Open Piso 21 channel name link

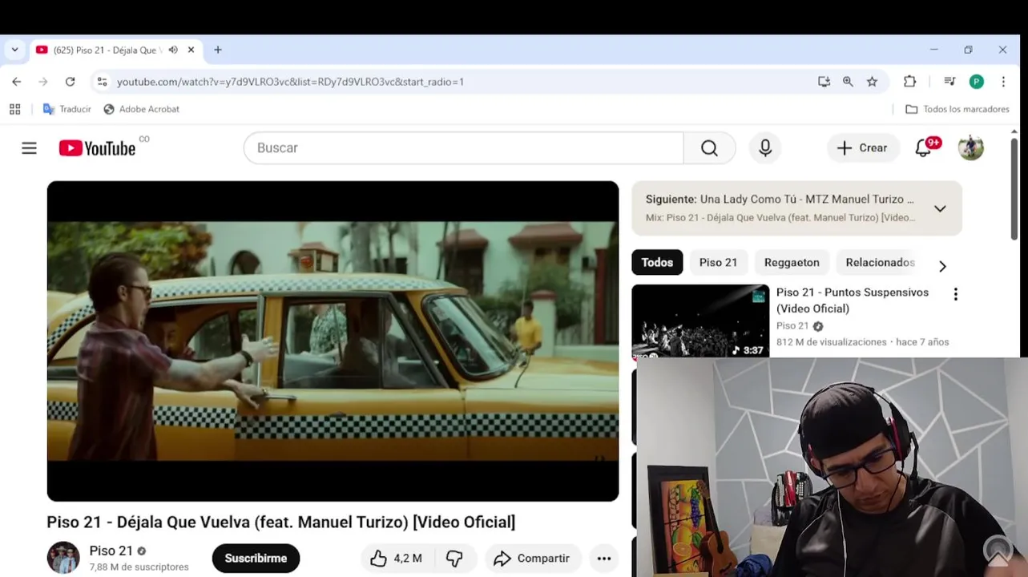[111, 551]
